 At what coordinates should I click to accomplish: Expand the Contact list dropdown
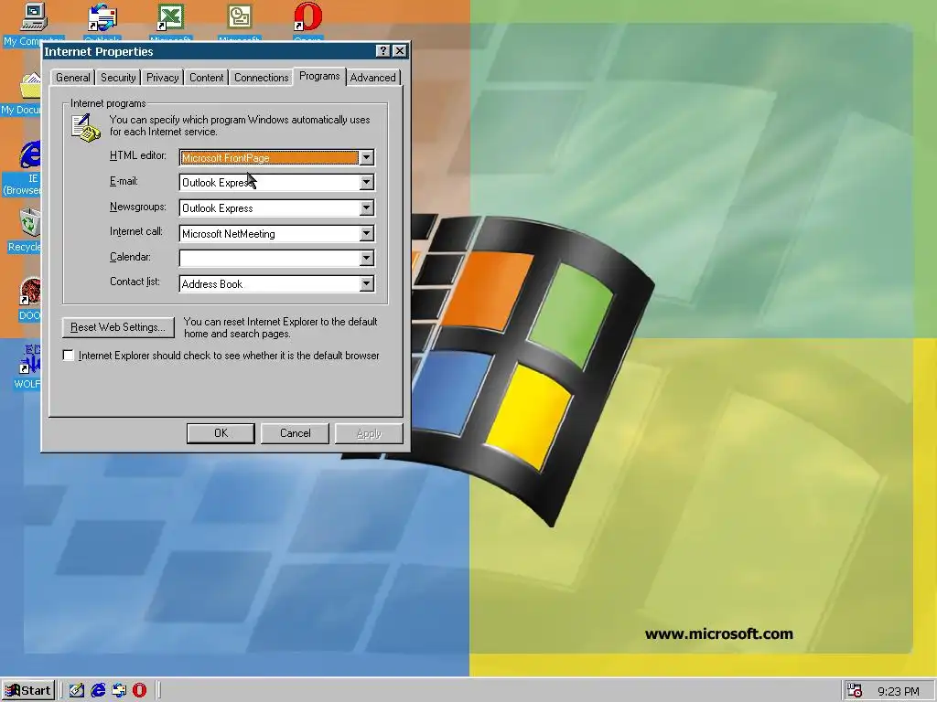tap(367, 284)
